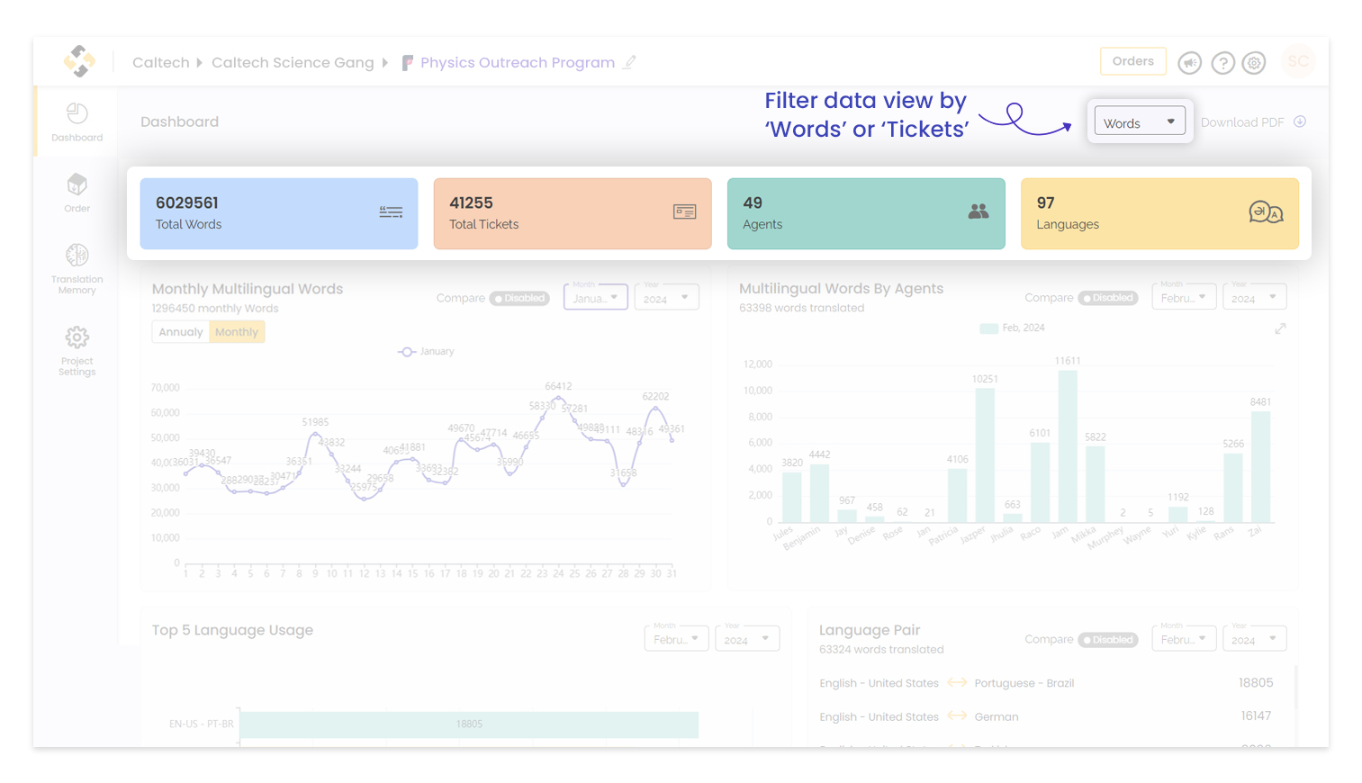The image size is (1362, 783).
Task: Click swap arrows for Portuguese - Brazil pair
Action: (957, 682)
